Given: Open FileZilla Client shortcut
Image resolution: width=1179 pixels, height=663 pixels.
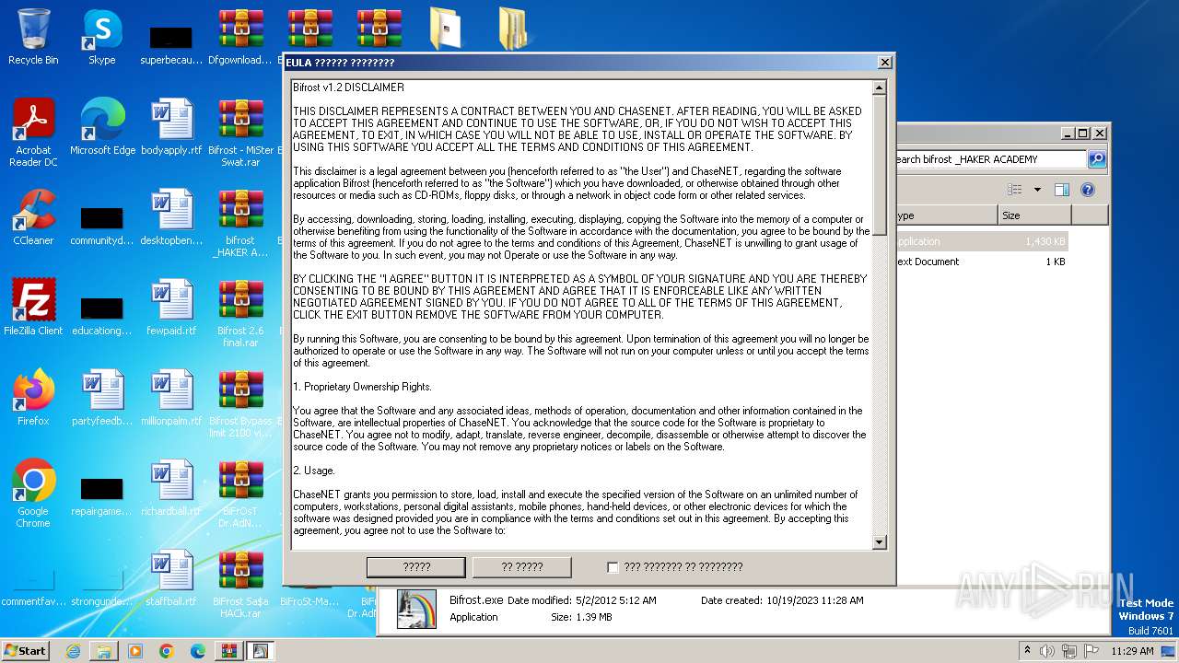Looking at the screenshot, I should (x=33, y=308).
